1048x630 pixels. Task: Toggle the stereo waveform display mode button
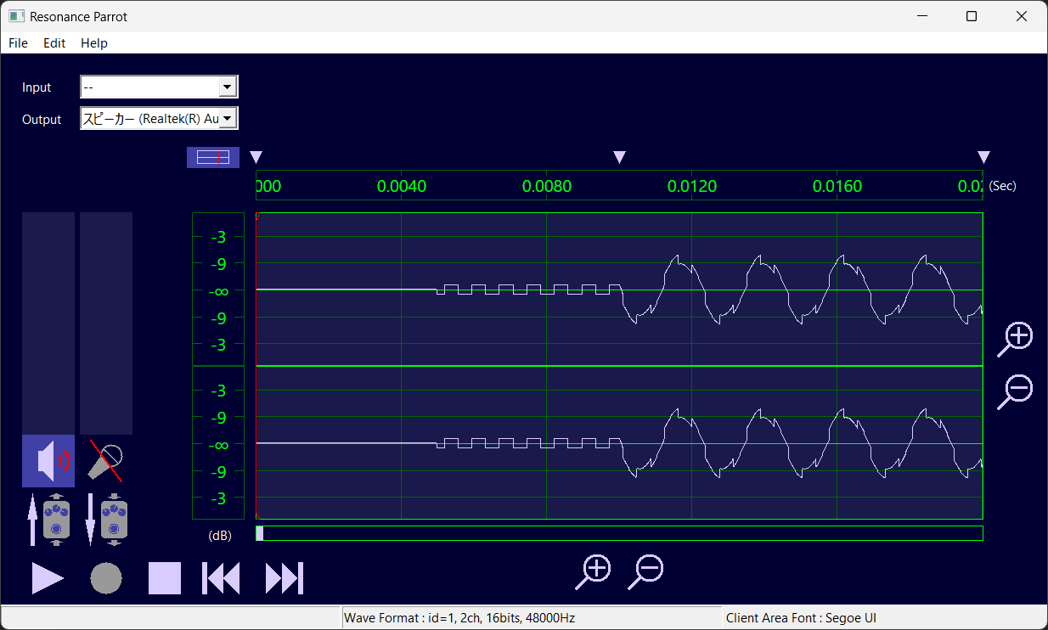pos(212,156)
